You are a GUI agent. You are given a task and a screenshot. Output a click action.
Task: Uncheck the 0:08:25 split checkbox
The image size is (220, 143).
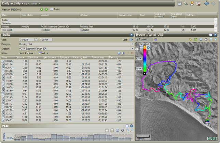pyautogui.click(x=3, y=61)
